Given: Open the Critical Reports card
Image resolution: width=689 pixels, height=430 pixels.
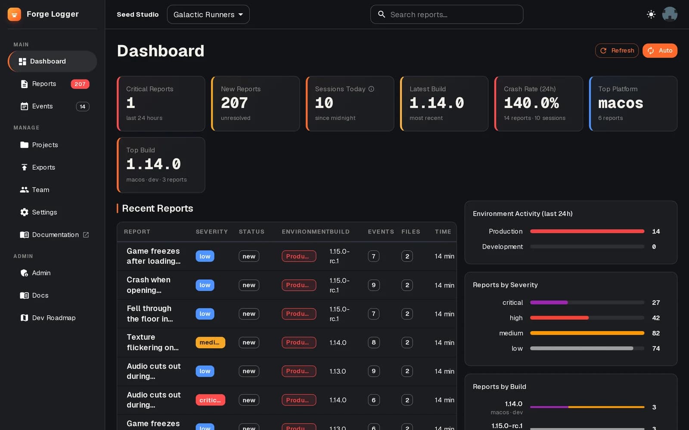Looking at the screenshot, I should coord(161,104).
